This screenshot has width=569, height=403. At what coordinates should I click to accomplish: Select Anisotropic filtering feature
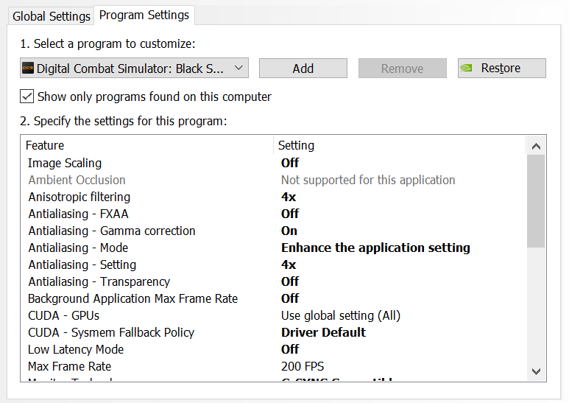click(79, 197)
